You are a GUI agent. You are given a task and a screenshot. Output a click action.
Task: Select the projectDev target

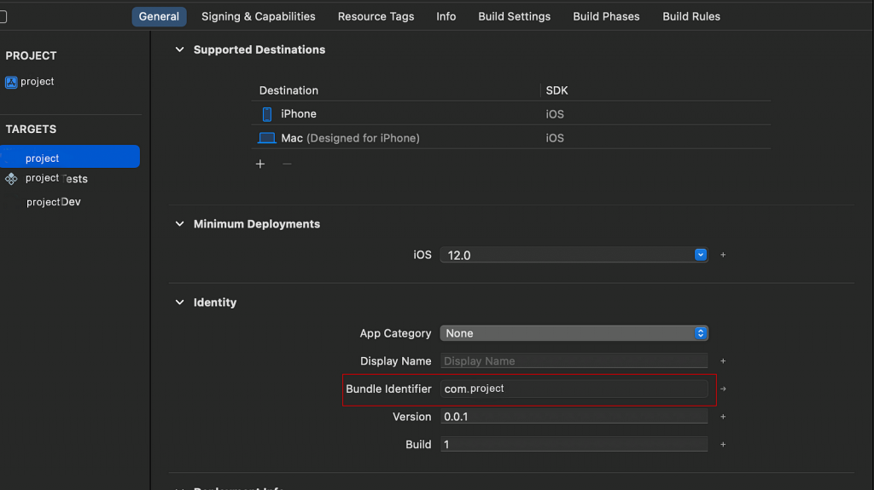(53, 202)
